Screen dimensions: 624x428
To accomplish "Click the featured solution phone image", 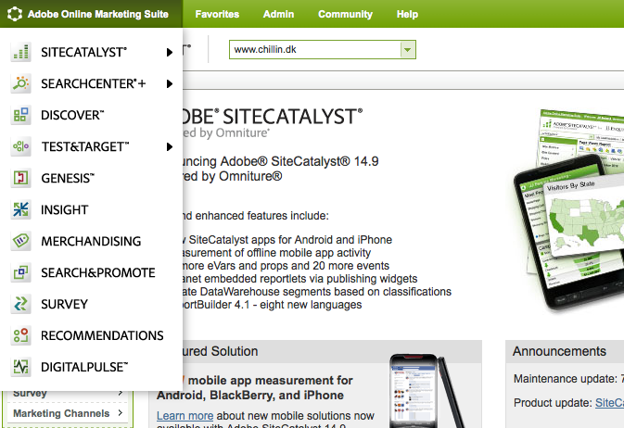I will pos(426,390).
